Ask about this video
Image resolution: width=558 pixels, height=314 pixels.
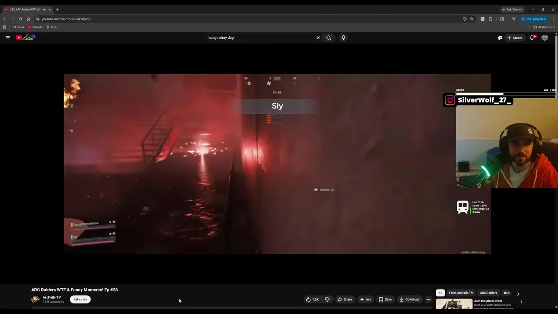click(x=365, y=299)
